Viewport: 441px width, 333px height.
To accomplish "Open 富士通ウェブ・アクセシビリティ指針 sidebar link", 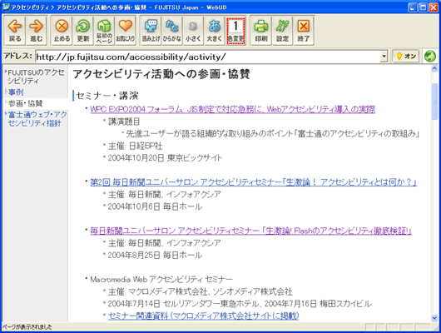I will tap(37, 119).
